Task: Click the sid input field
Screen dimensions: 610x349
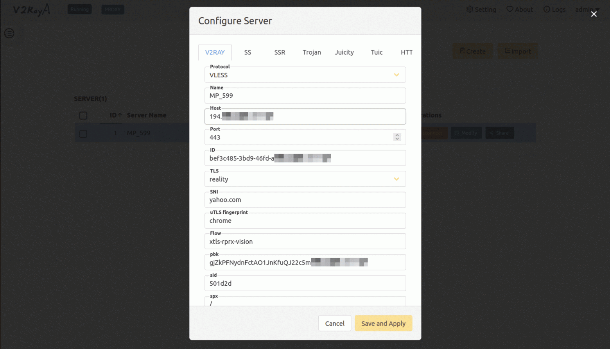Action: (x=305, y=284)
